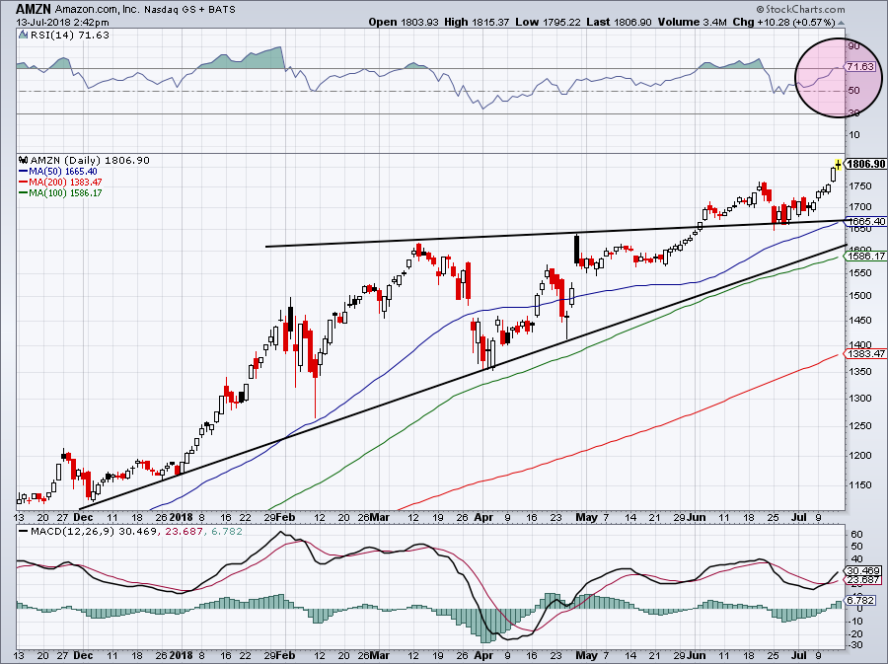Click the 'Low 1795.22' quote value

click(547, 22)
